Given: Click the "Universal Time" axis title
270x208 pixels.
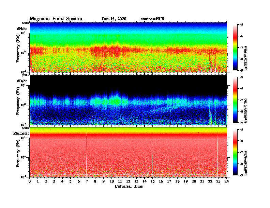Looking at the screenshot, I should point(129,186).
